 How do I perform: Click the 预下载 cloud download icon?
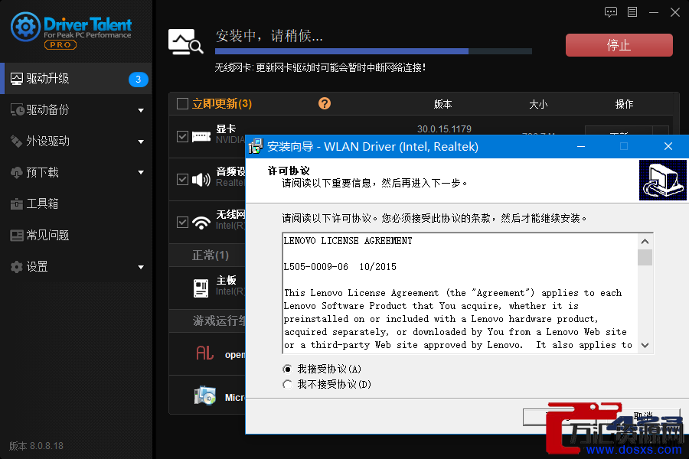[16, 173]
